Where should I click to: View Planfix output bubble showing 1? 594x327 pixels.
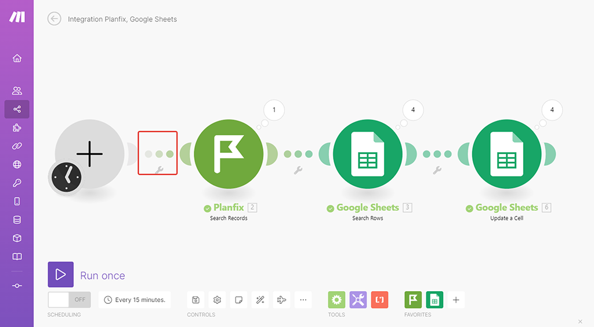coord(274,110)
